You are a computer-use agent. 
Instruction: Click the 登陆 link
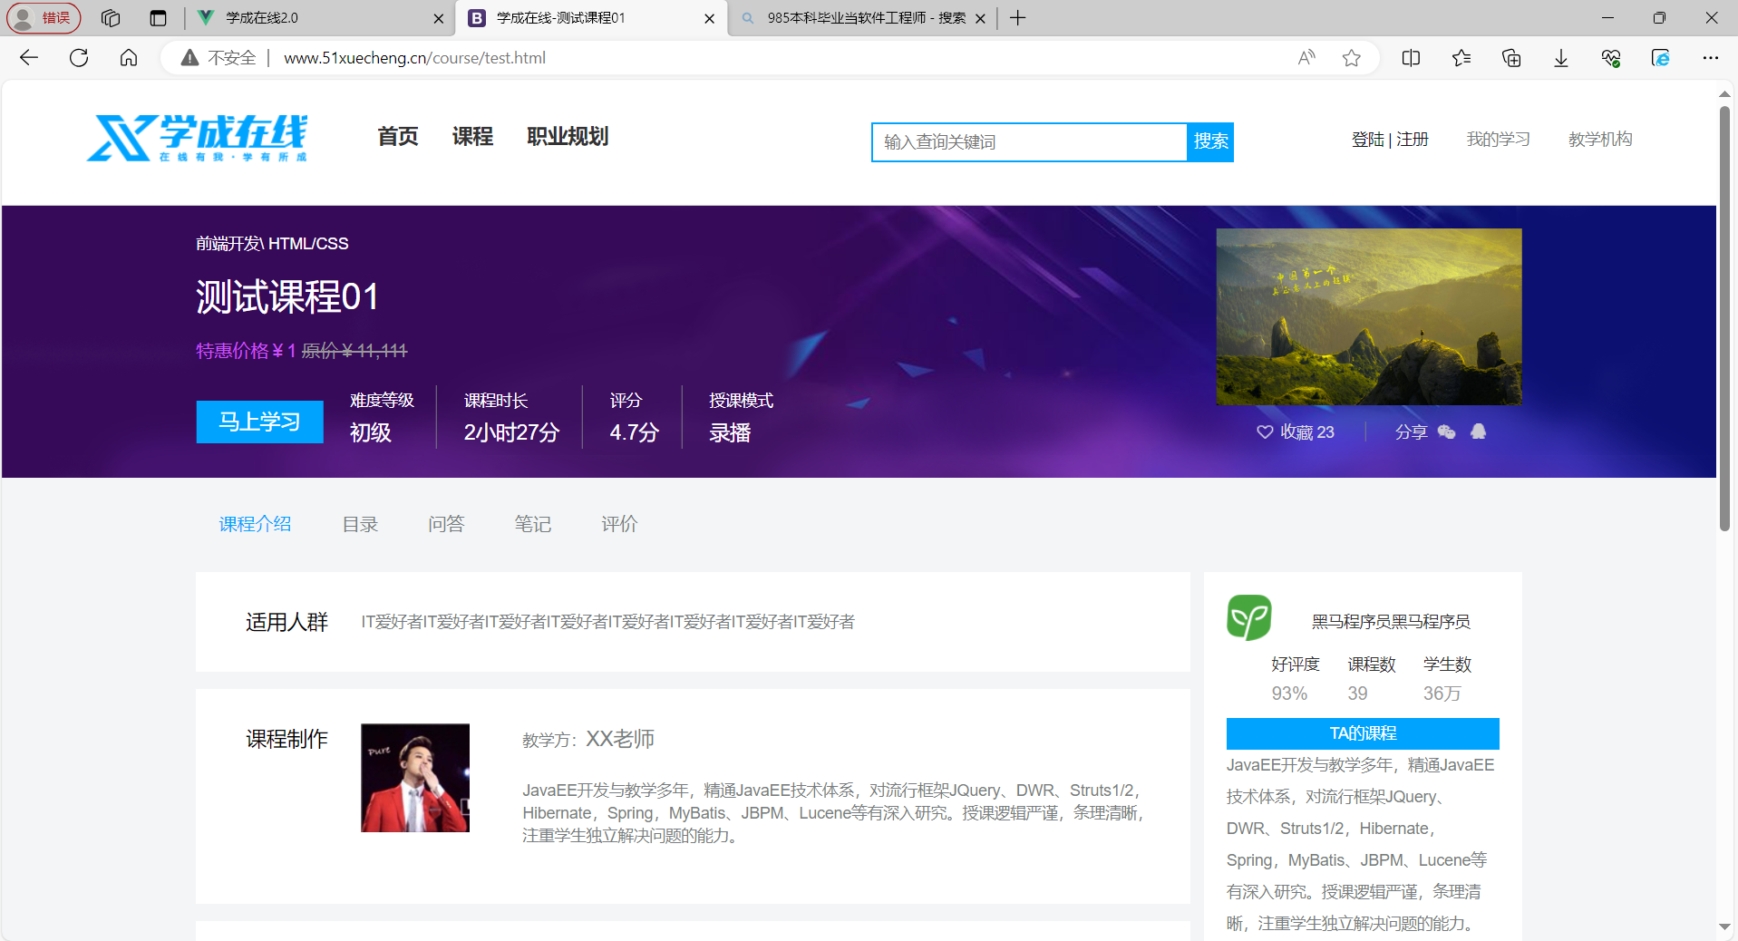click(1367, 140)
